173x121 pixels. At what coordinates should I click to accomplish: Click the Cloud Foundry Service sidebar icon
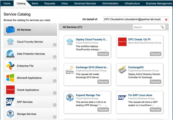click(x=10, y=42)
